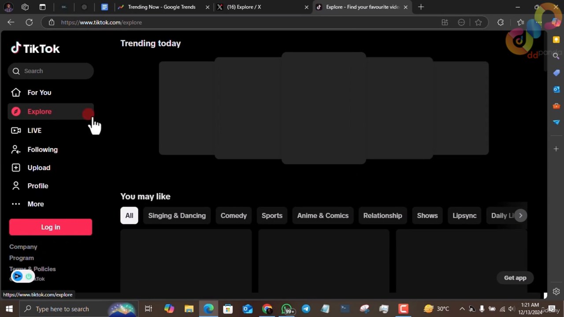
Task: Expand the Program footer section
Action: [x=22, y=258]
